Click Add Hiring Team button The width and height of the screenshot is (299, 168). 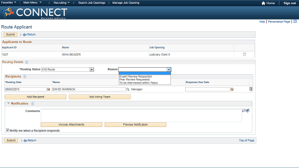[x=100, y=97]
